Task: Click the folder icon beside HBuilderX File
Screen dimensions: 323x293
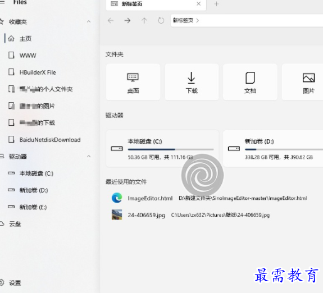Action: (x=11, y=72)
